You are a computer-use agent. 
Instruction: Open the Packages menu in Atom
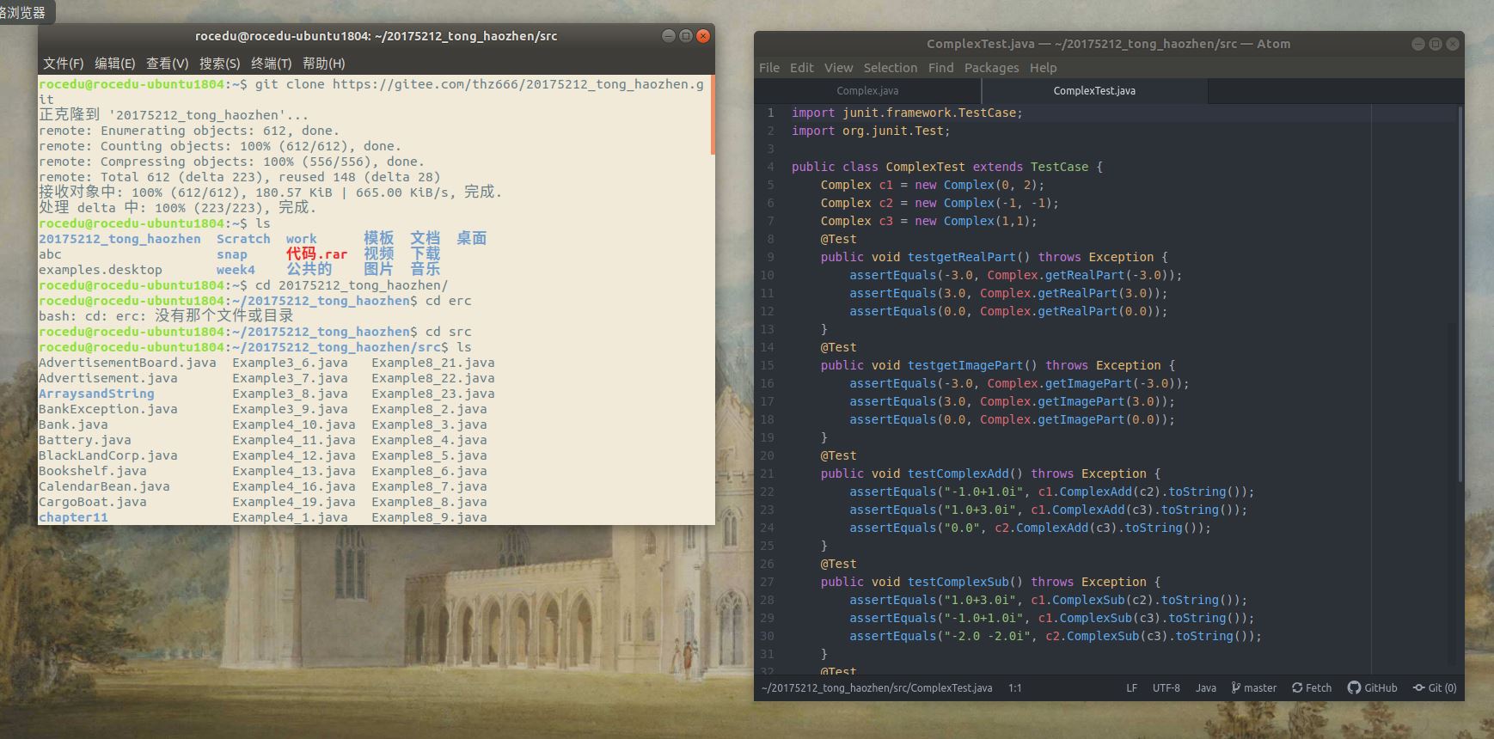pos(991,68)
